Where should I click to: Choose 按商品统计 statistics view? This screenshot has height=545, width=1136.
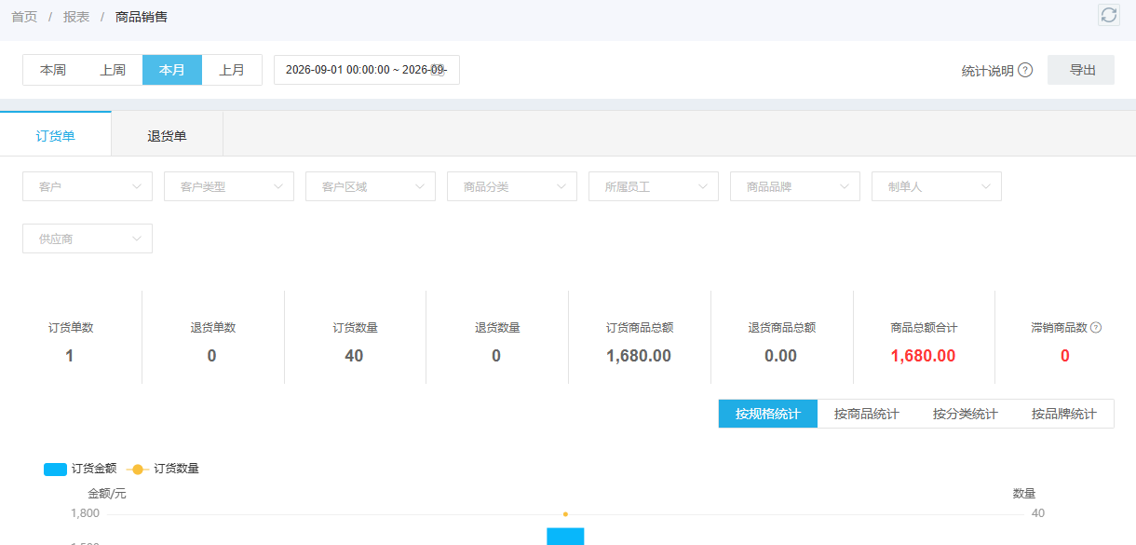(867, 414)
